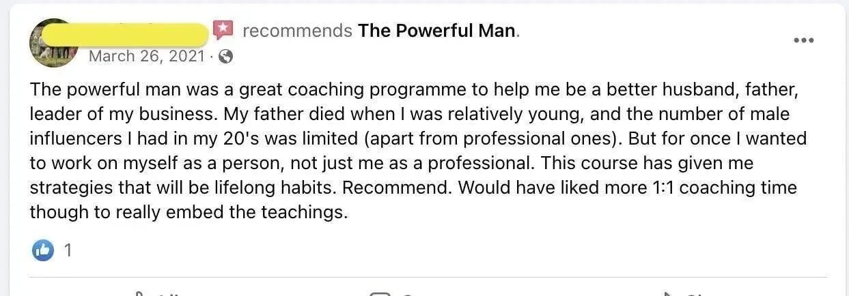Click the partially visible Share button icon
849x296 pixels.
coord(669,293)
